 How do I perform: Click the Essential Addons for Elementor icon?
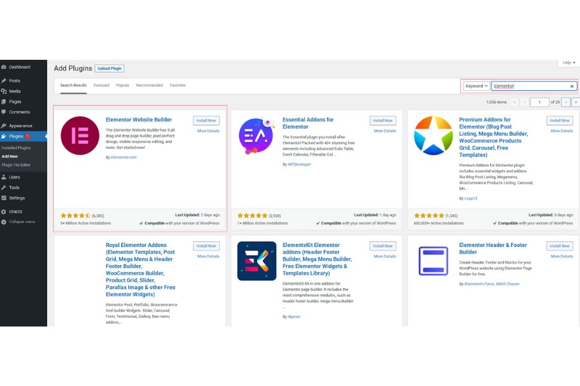(256, 136)
